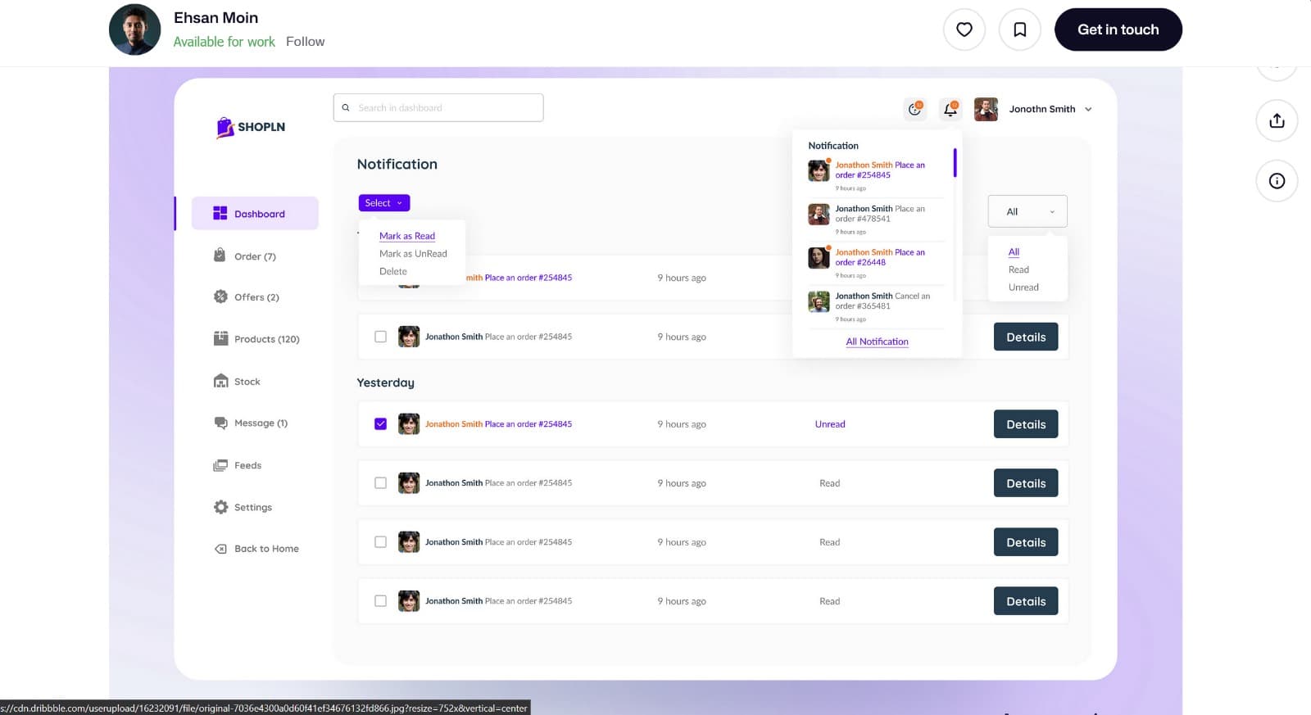Screen dimensions: 1311x715
Task: Select All in the filter list
Action: (x=1014, y=251)
